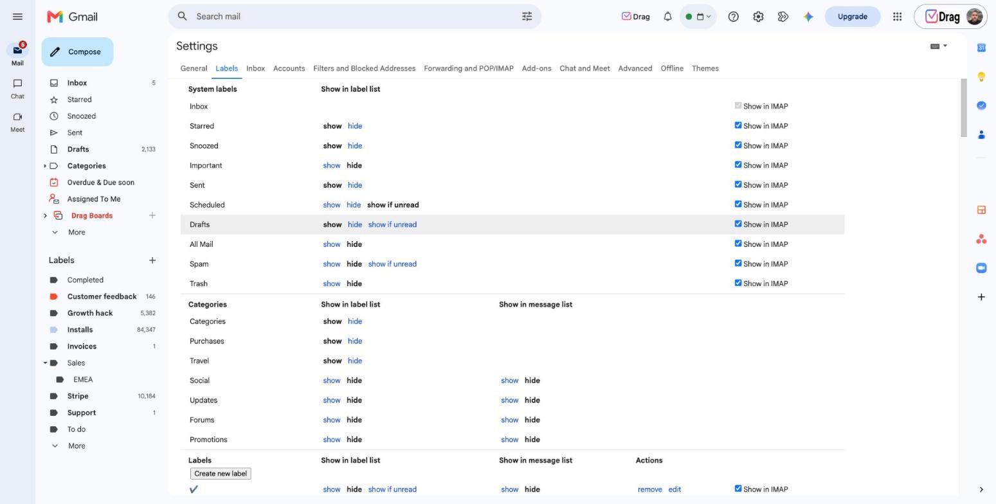Toggle Show in IMAP for Sent
The height and width of the screenshot is (504, 996).
[x=738, y=184]
